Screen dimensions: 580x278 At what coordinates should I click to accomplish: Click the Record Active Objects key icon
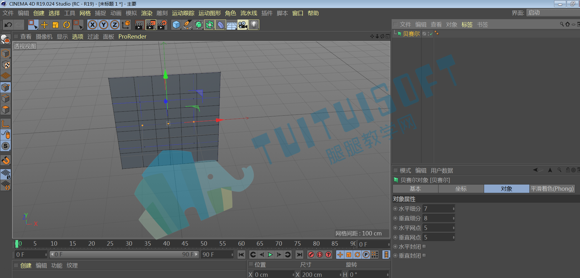(x=311, y=255)
